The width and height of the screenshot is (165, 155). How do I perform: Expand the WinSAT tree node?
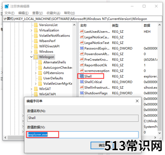[x=31, y=89]
